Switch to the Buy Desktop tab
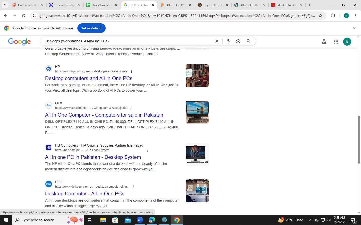 213,5
